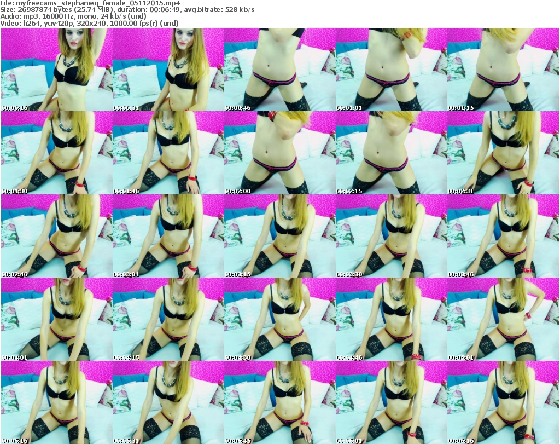Open the 00:00:46 thumbnail
The height and width of the screenshot is (444, 560).
[x=279, y=70]
